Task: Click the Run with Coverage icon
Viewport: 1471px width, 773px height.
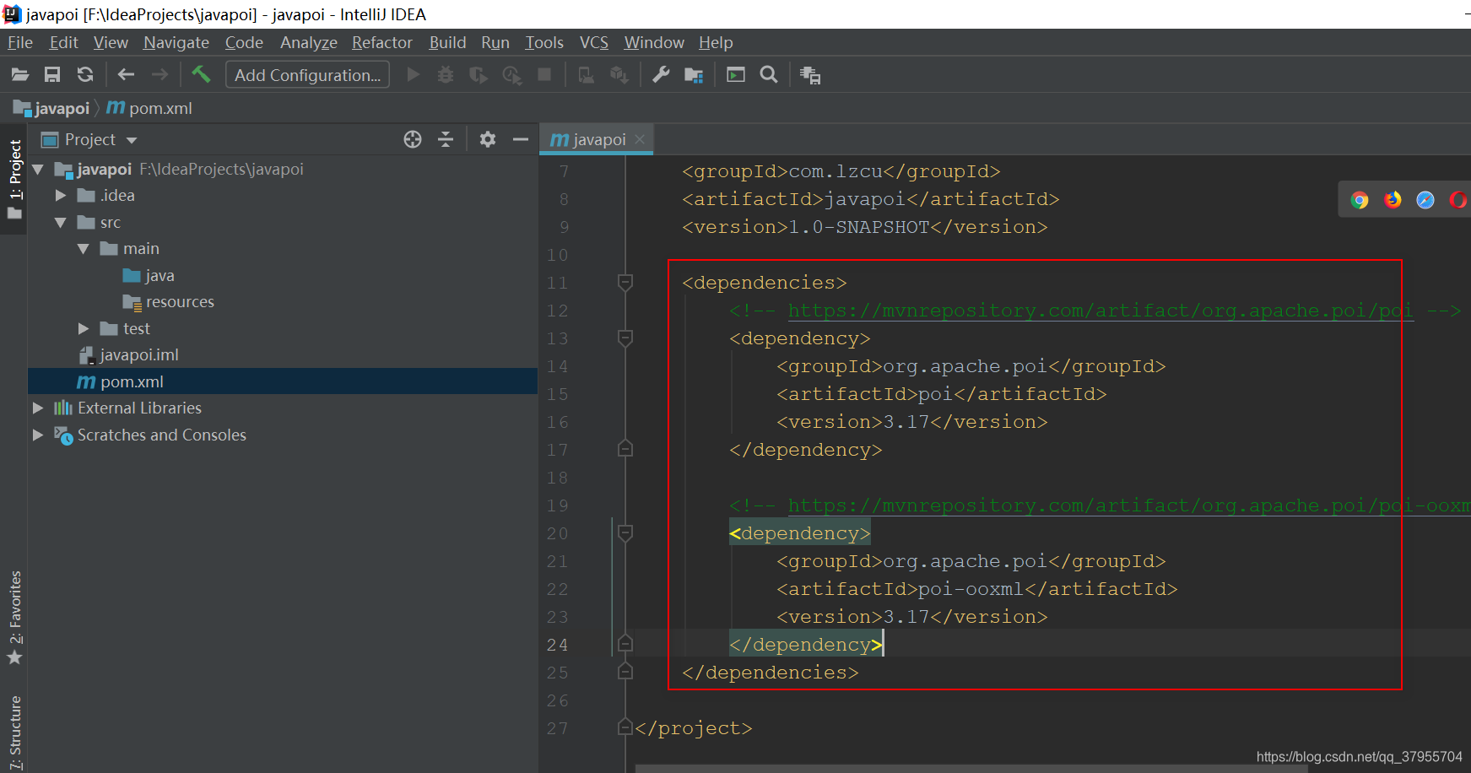Action: click(479, 75)
